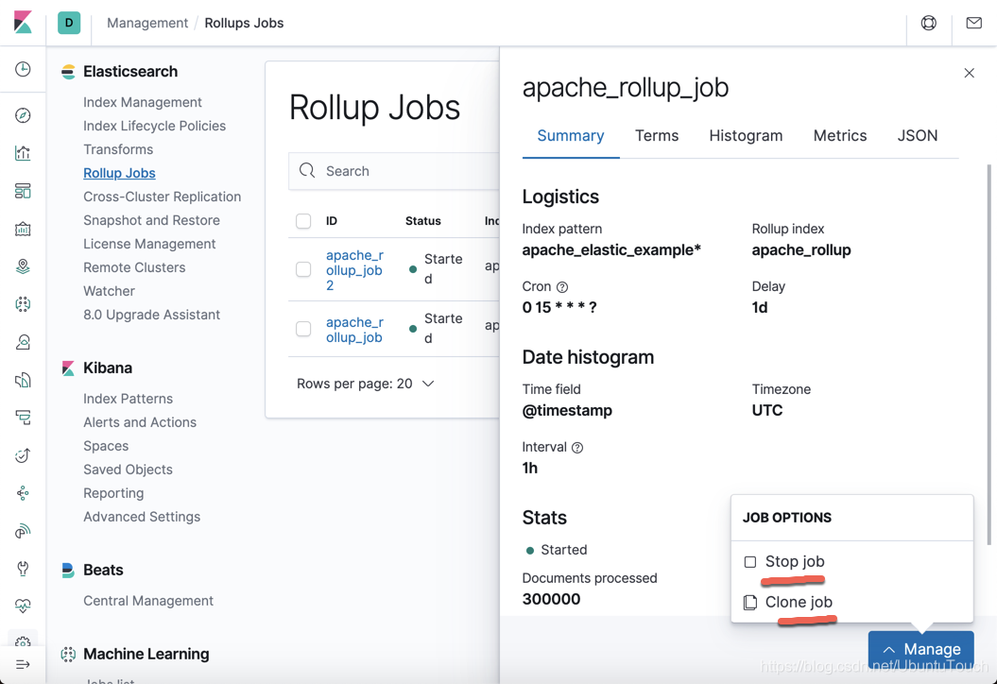Screen dimensions: 997x684
Task: Open Alerts and Actions page
Action: 140,422
